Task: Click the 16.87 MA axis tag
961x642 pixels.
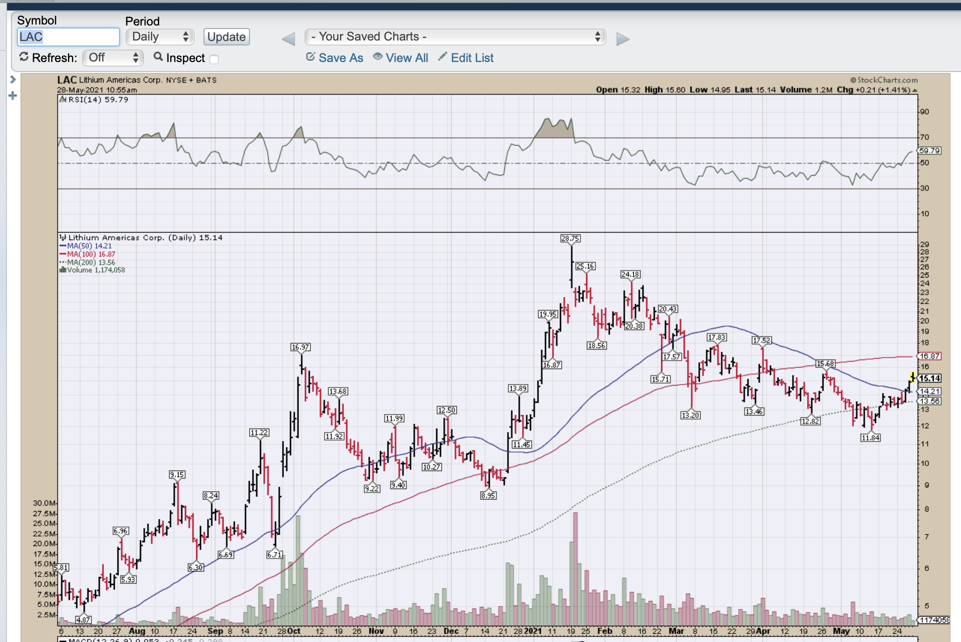Action: click(930, 356)
